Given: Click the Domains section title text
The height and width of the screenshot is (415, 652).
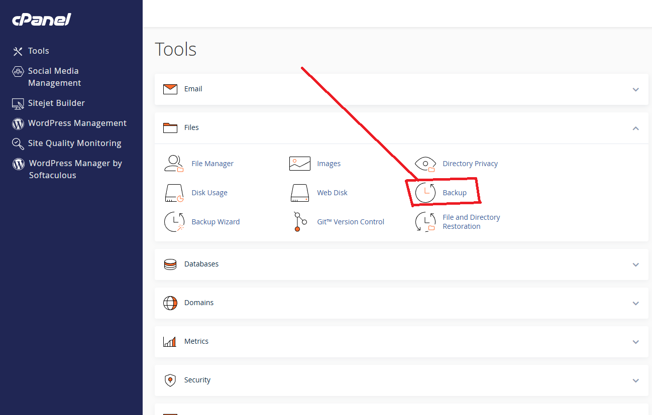Looking at the screenshot, I should [x=199, y=303].
